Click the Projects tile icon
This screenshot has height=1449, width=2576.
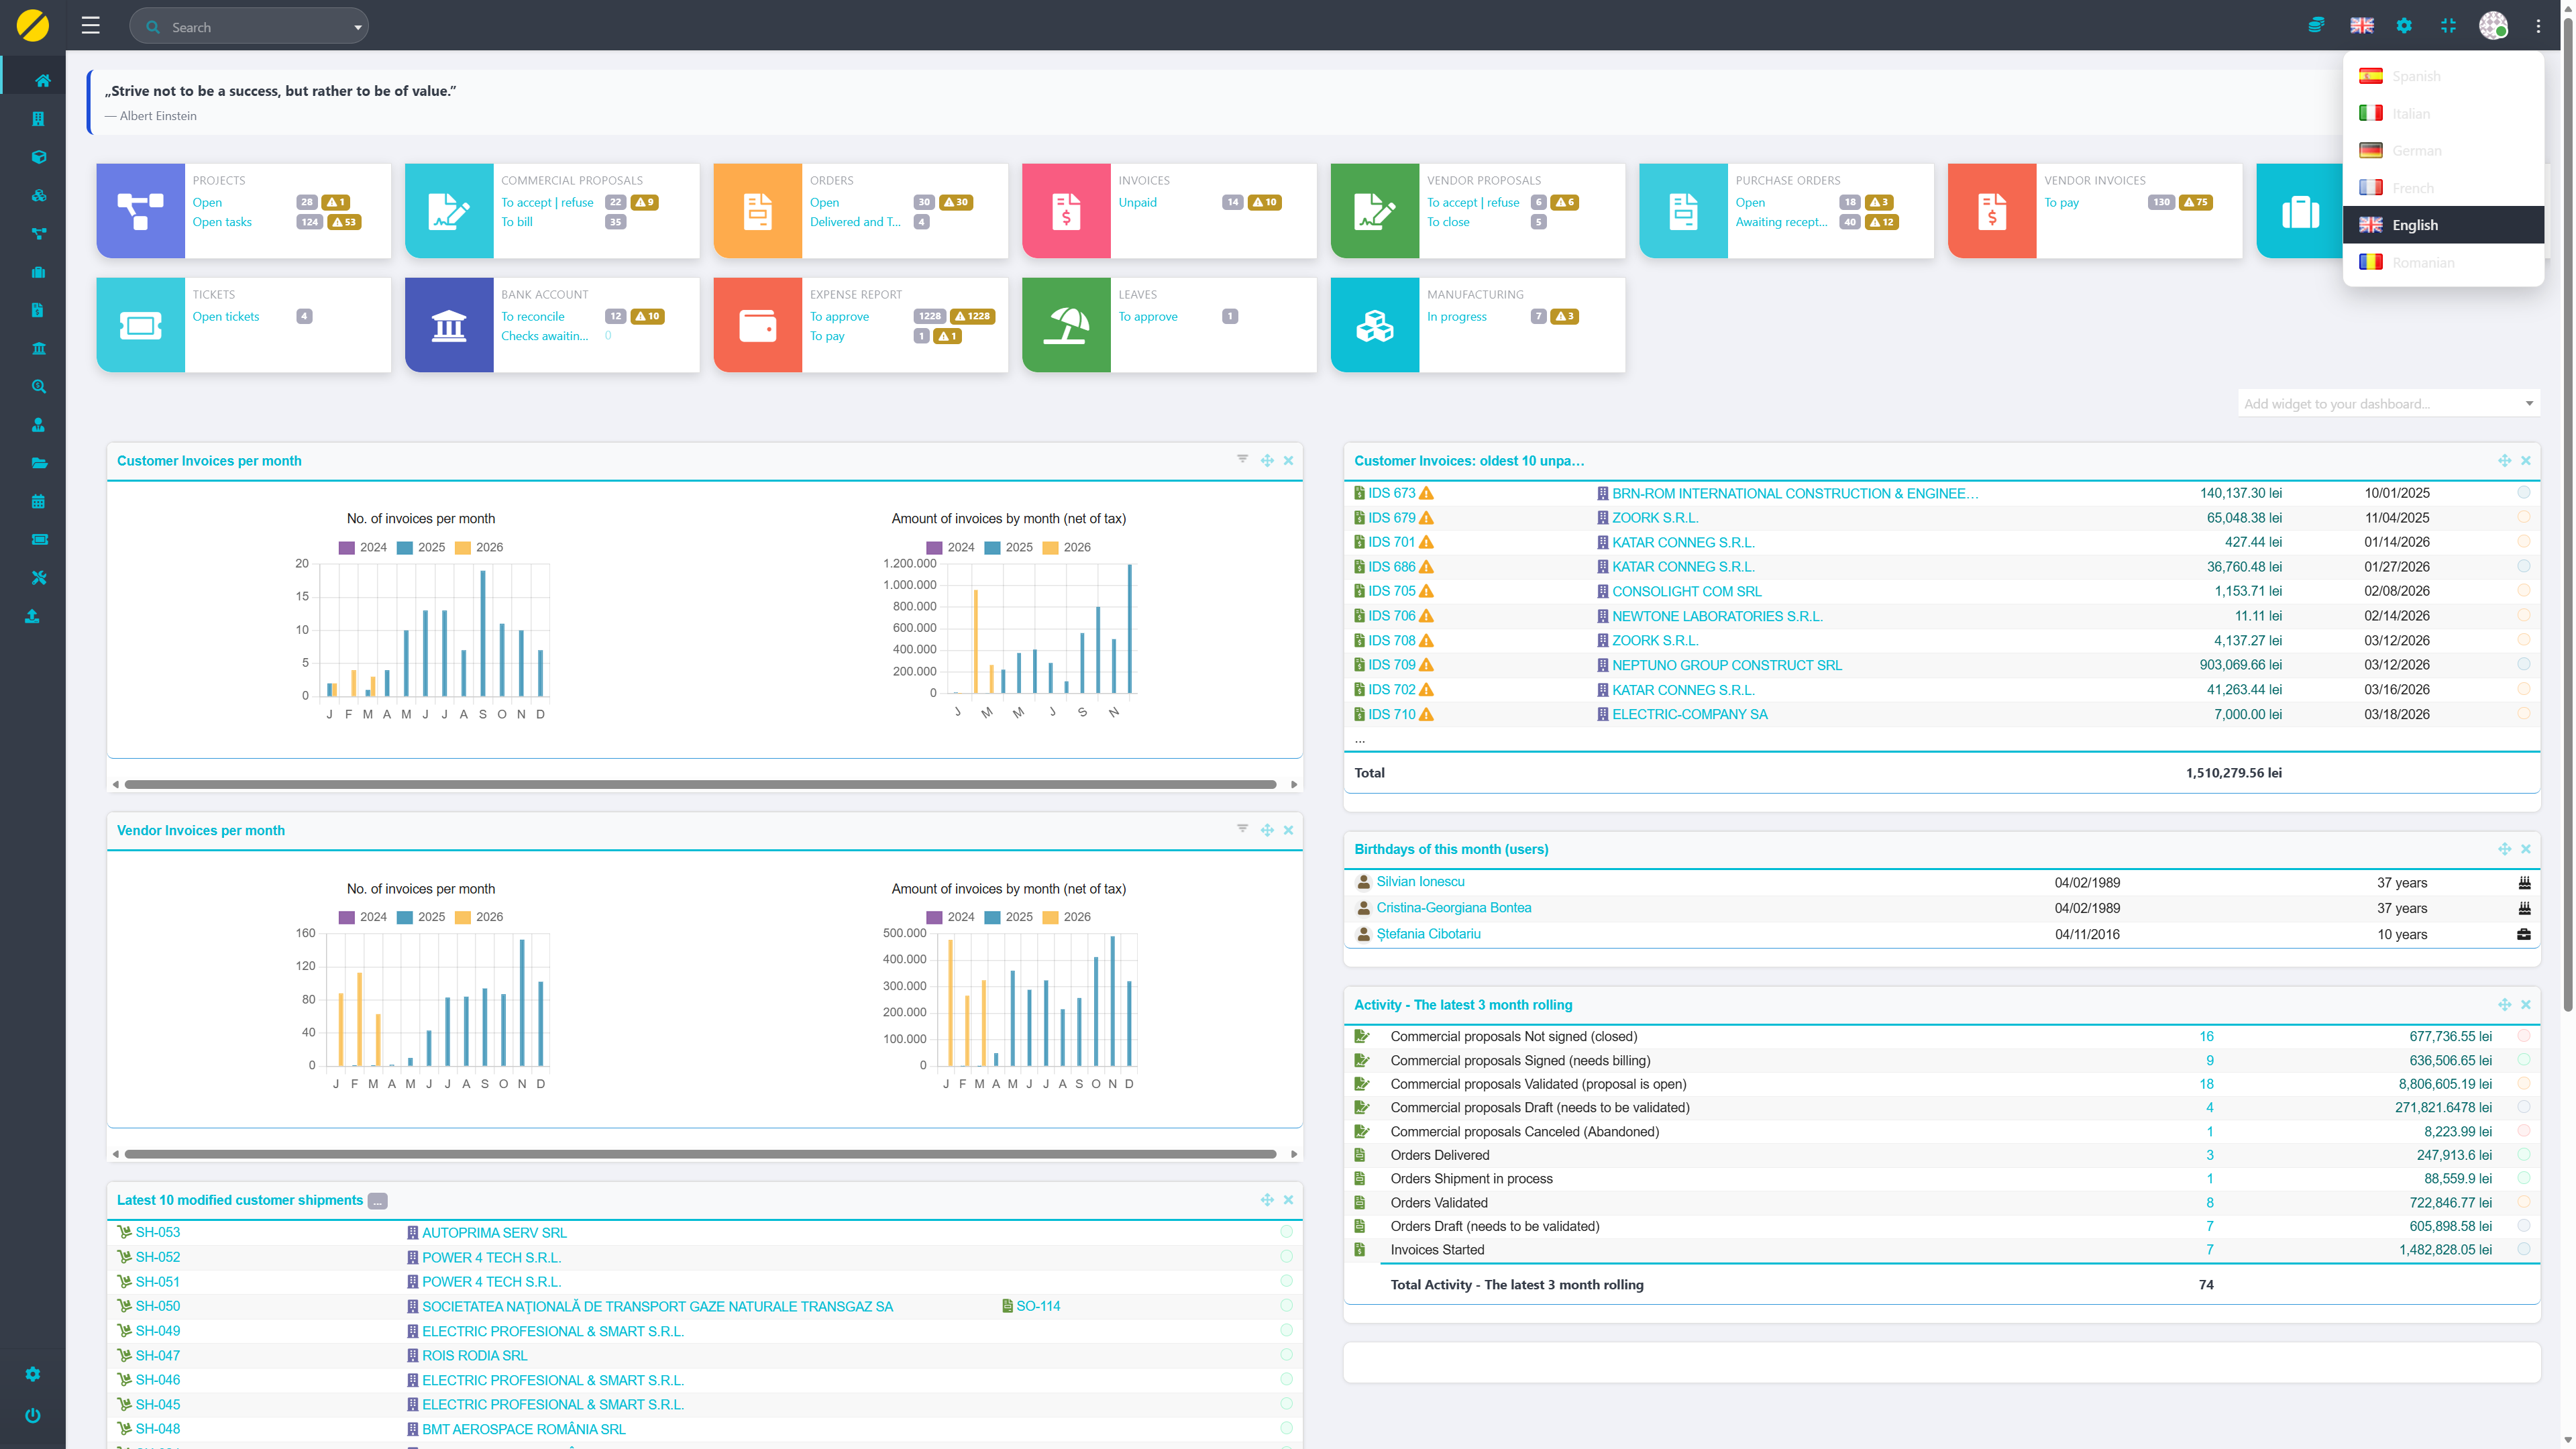tap(140, 211)
